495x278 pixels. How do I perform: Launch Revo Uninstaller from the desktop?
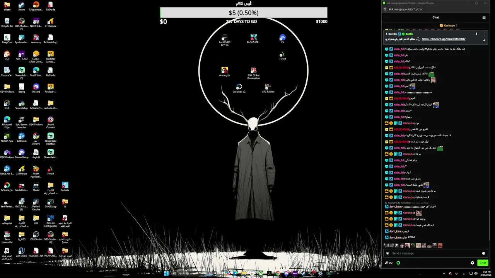7,237
